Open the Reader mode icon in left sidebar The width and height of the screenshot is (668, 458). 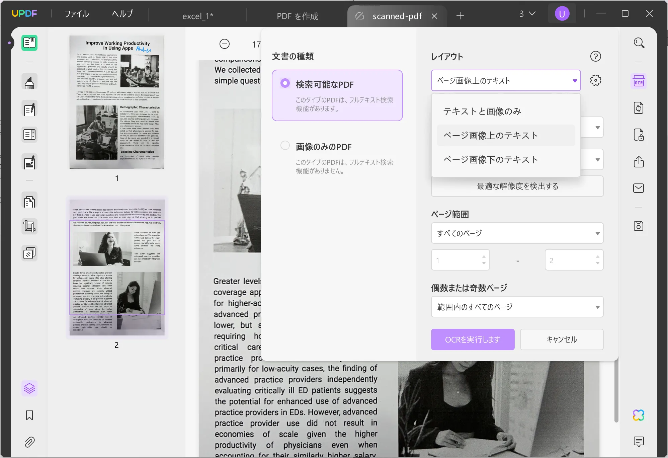point(29,43)
